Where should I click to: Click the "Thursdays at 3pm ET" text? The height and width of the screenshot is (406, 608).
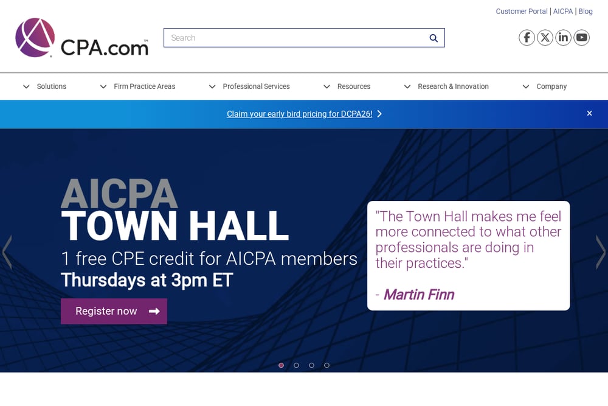click(147, 280)
